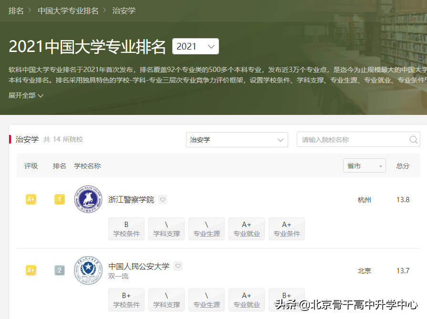The width and height of the screenshot is (427, 319).
Task: Click the 2021中国大学专业排名 heading
Action: click(87, 46)
